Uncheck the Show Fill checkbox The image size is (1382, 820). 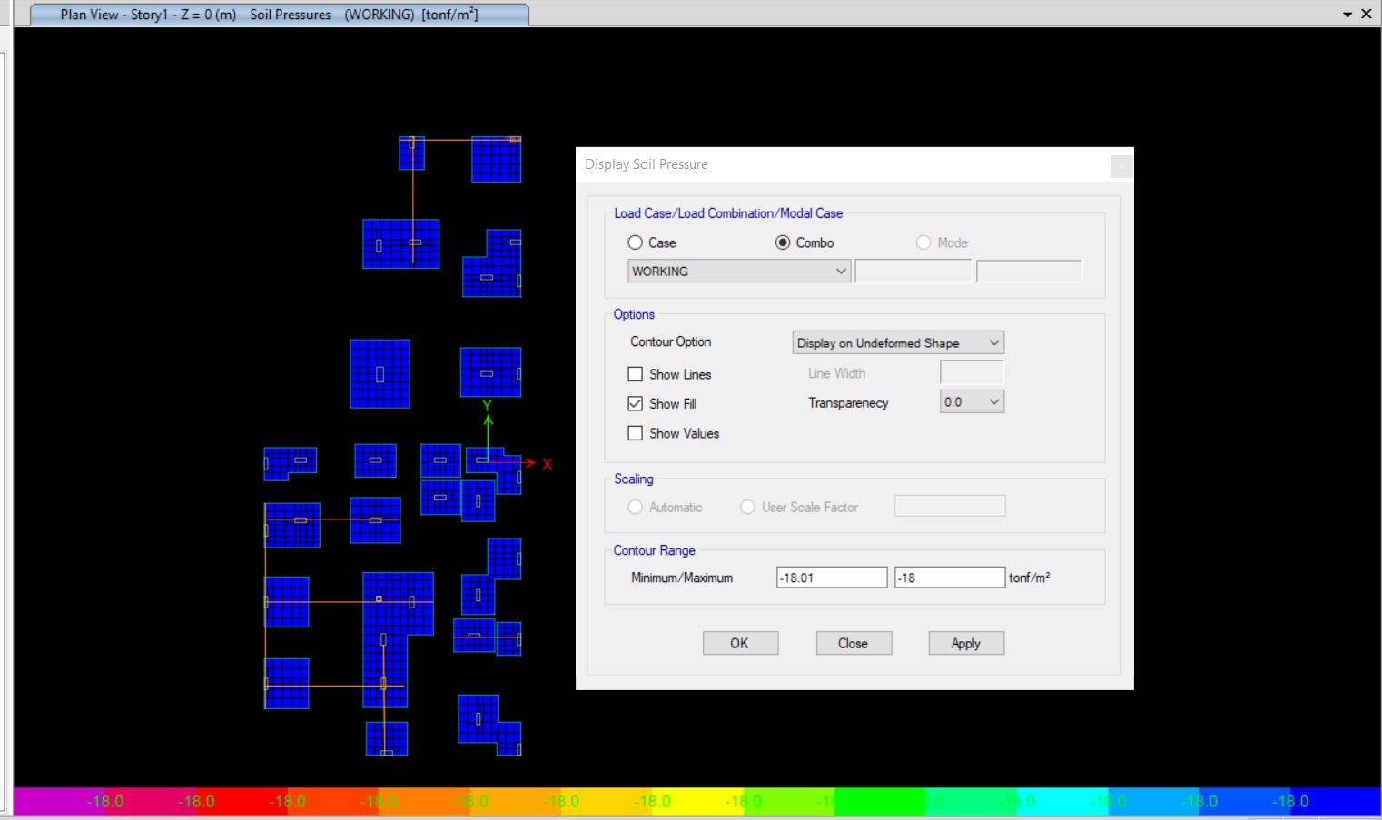(x=636, y=403)
